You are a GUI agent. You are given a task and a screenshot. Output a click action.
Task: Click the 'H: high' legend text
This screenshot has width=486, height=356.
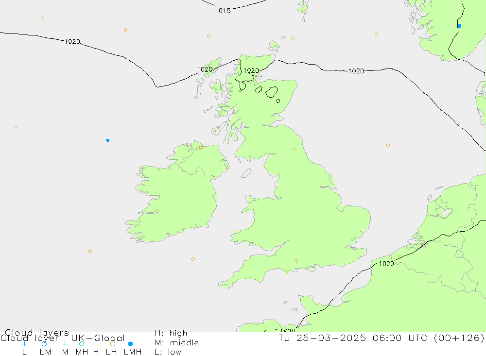pyautogui.click(x=171, y=333)
